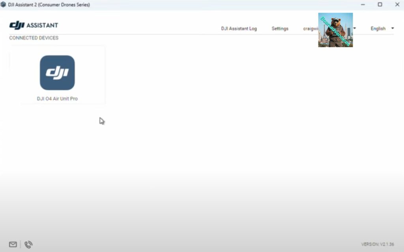Expand the account dropdown arrow
Image resolution: width=404 pixels, height=252 pixels.
coord(355,28)
